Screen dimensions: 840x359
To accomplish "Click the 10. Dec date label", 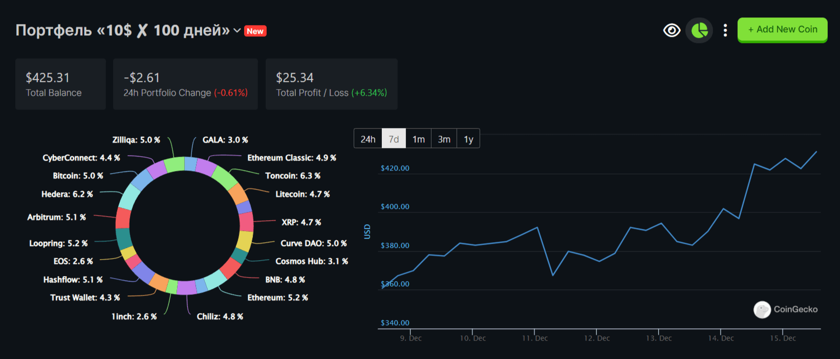I will pyautogui.click(x=473, y=338).
